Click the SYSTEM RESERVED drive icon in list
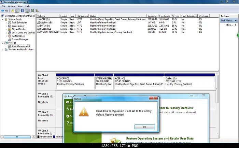This screenshot has height=148, width=239. 38,32
